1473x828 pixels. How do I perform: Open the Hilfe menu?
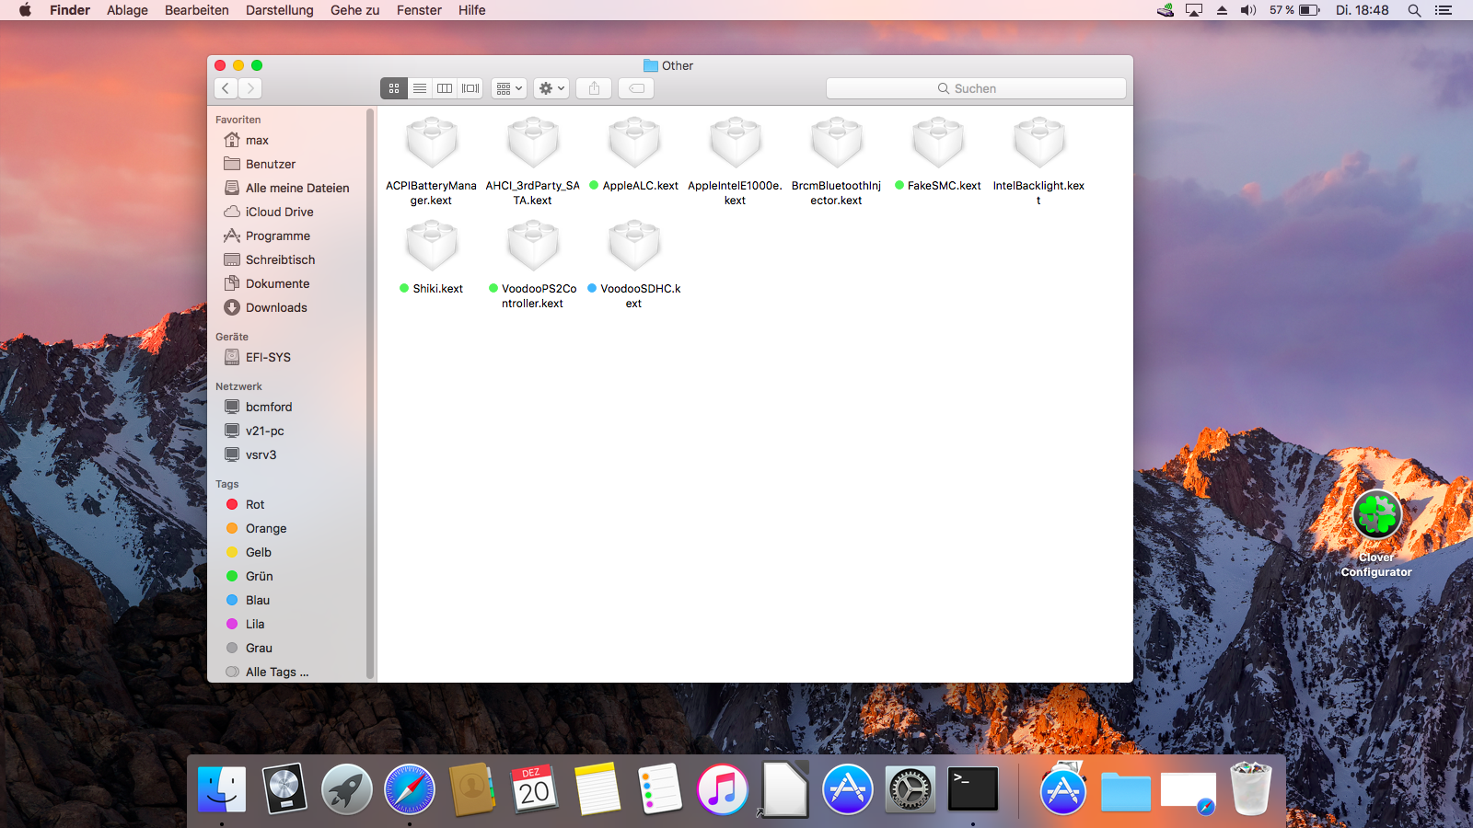472,10
